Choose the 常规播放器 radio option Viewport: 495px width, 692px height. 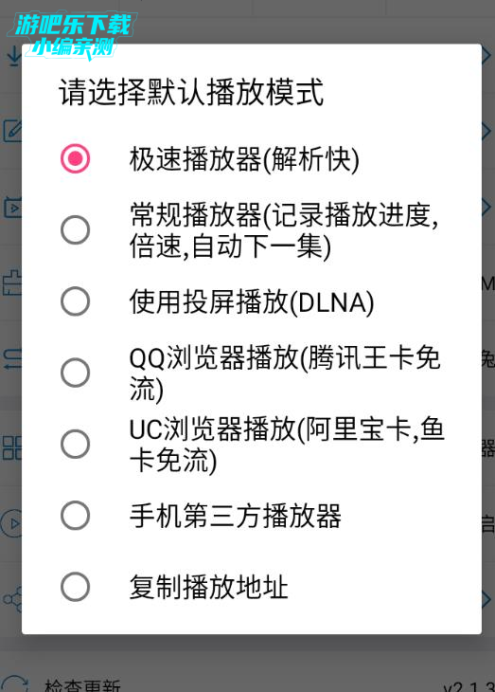(x=76, y=230)
